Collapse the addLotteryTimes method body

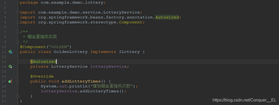point(18,81)
